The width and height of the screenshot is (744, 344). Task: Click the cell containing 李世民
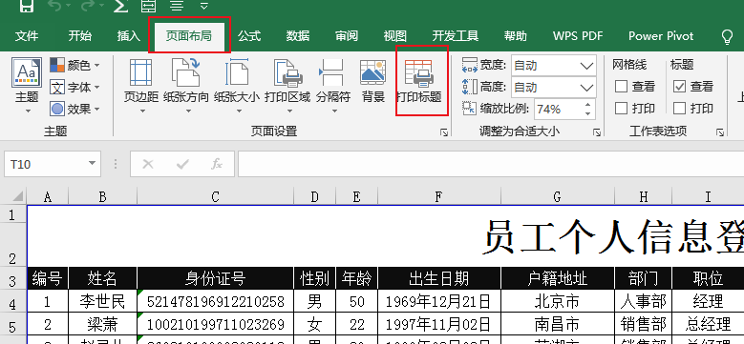102,301
